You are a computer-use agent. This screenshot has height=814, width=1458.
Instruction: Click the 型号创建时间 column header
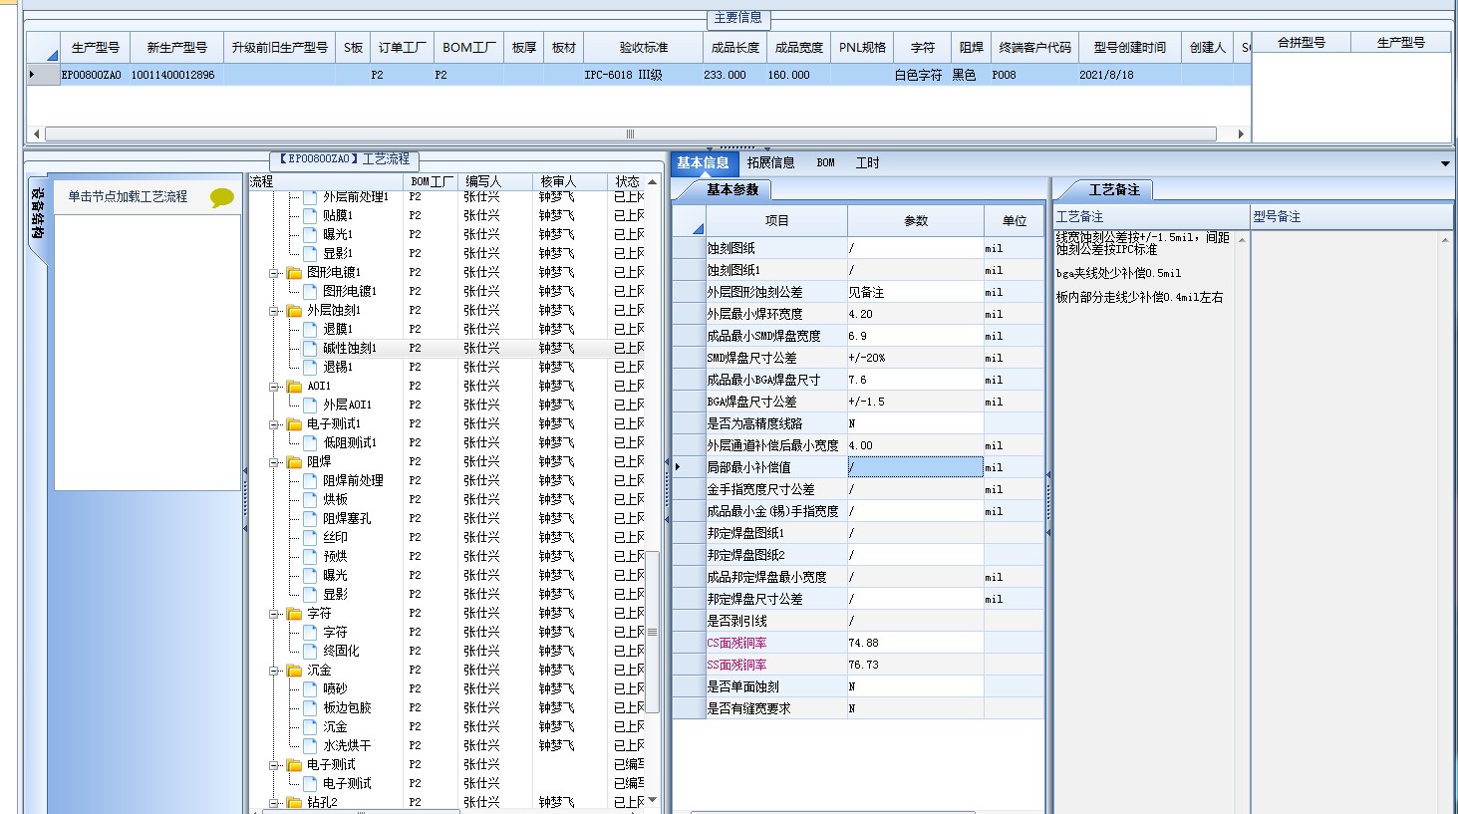1129,48
